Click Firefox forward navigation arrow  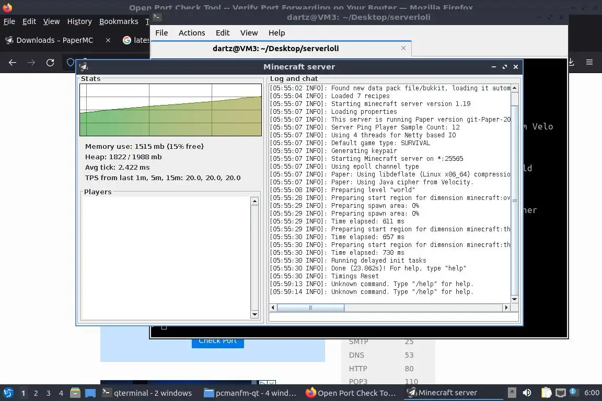31,63
